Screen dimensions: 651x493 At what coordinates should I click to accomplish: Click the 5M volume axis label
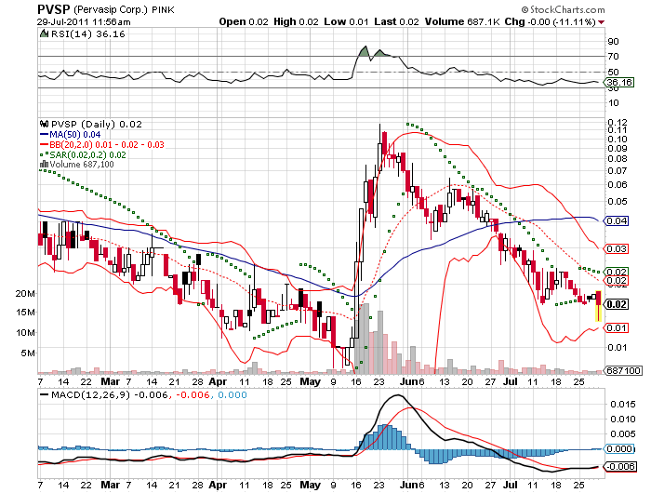(28, 353)
